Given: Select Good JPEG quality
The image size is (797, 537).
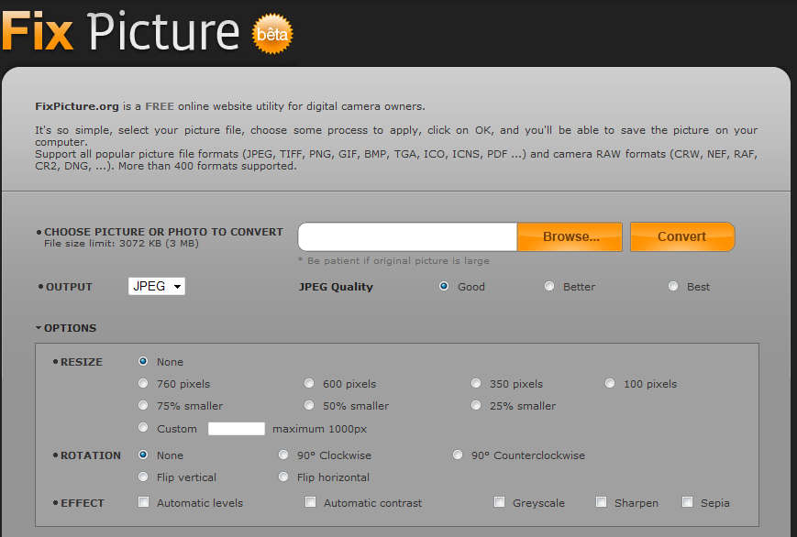Looking at the screenshot, I should pyautogui.click(x=444, y=286).
